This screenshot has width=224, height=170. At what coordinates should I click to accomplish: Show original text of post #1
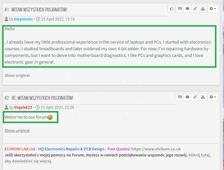click(x=17, y=75)
